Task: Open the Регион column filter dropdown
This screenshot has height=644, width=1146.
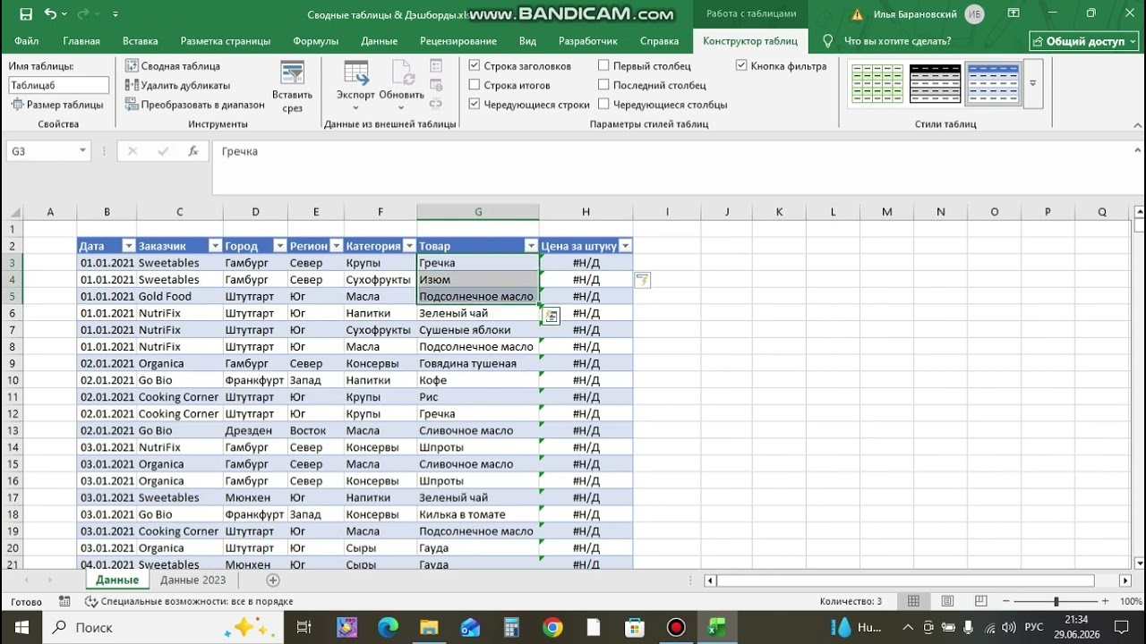Action: 336,246
